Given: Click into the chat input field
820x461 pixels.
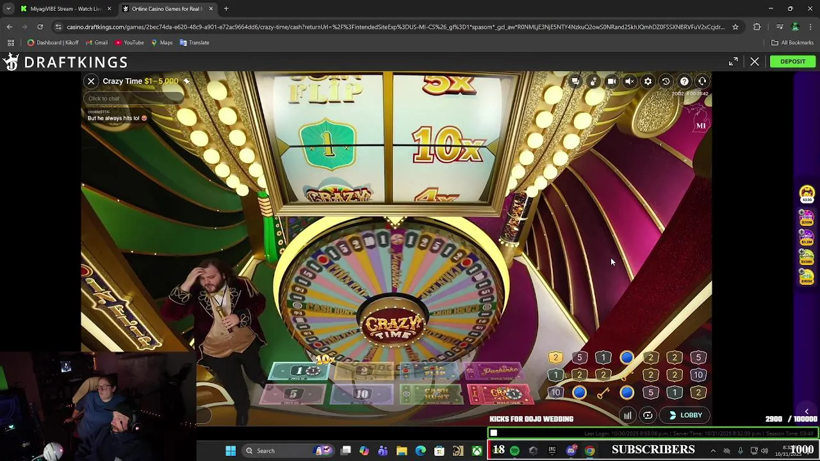Looking at the screenshot, I should [135, 98].
